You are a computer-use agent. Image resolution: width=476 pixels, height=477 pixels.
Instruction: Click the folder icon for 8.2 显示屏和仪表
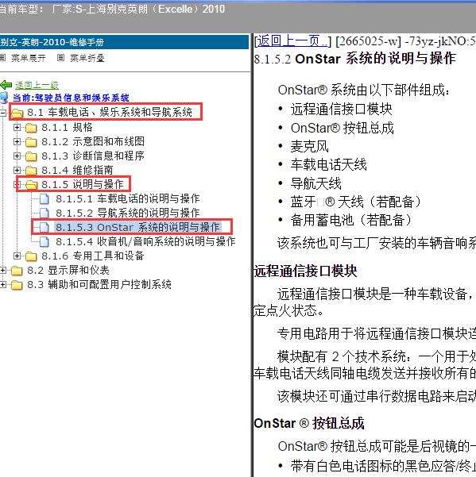click(17, 271)
